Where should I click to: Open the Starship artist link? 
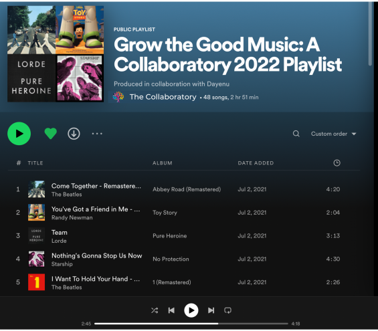[x=62, y=264]
